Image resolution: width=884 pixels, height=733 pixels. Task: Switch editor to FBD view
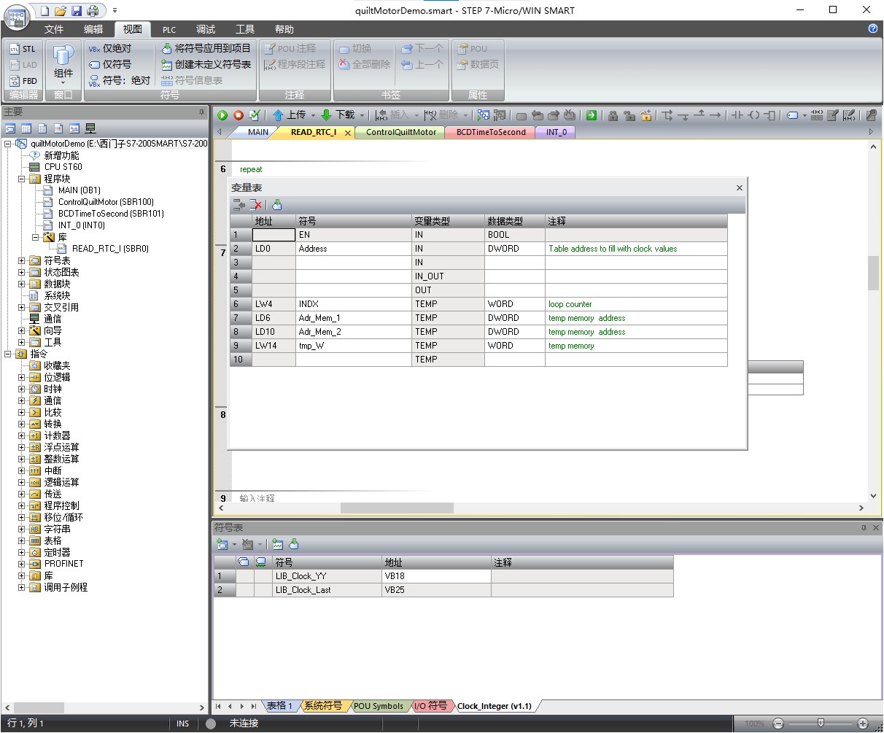[23, 81]
